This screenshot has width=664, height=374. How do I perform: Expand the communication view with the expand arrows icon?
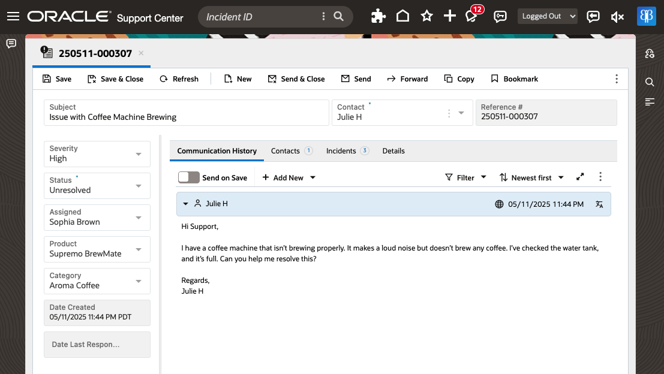579,177
